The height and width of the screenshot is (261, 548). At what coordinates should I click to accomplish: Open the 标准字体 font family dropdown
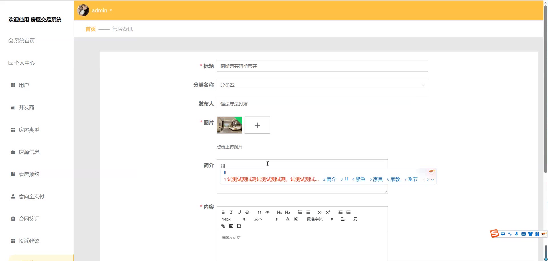(320, 219)
